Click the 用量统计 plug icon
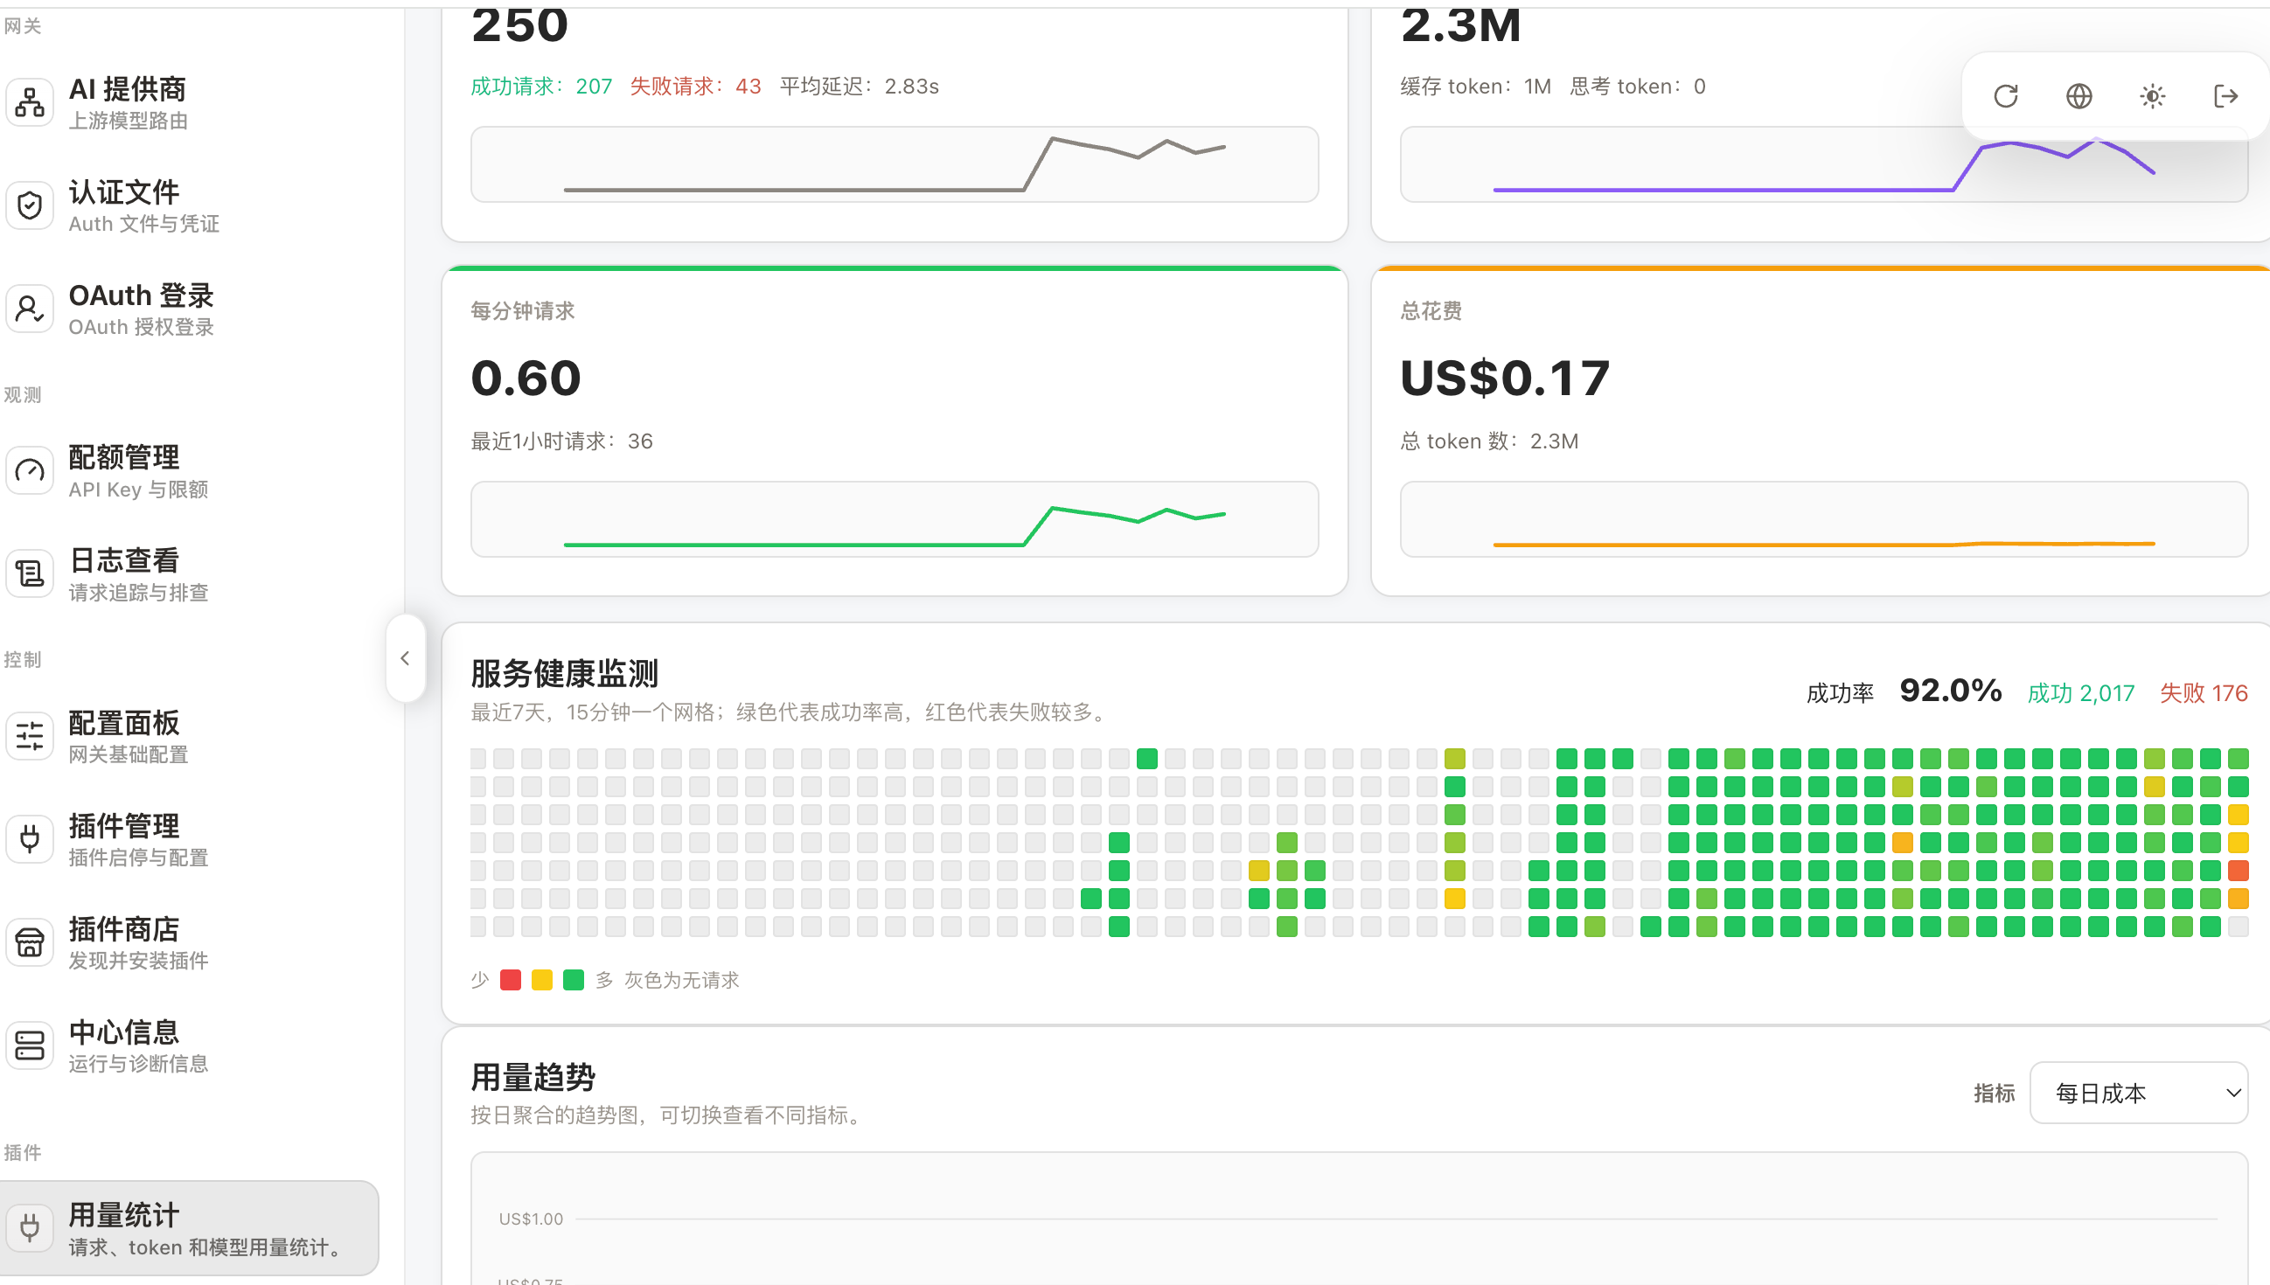The width and height of the screenshot is (2270, 1285). [30, 1227]
